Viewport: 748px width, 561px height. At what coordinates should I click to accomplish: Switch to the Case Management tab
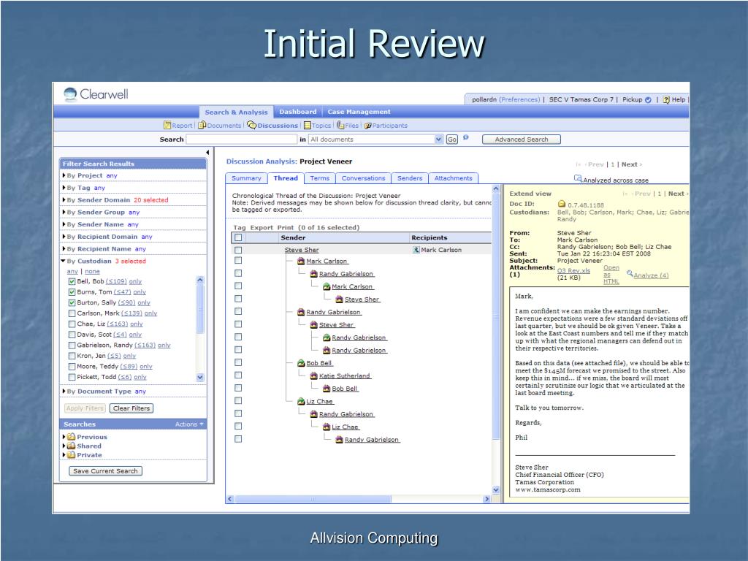[x=359, y=112]
